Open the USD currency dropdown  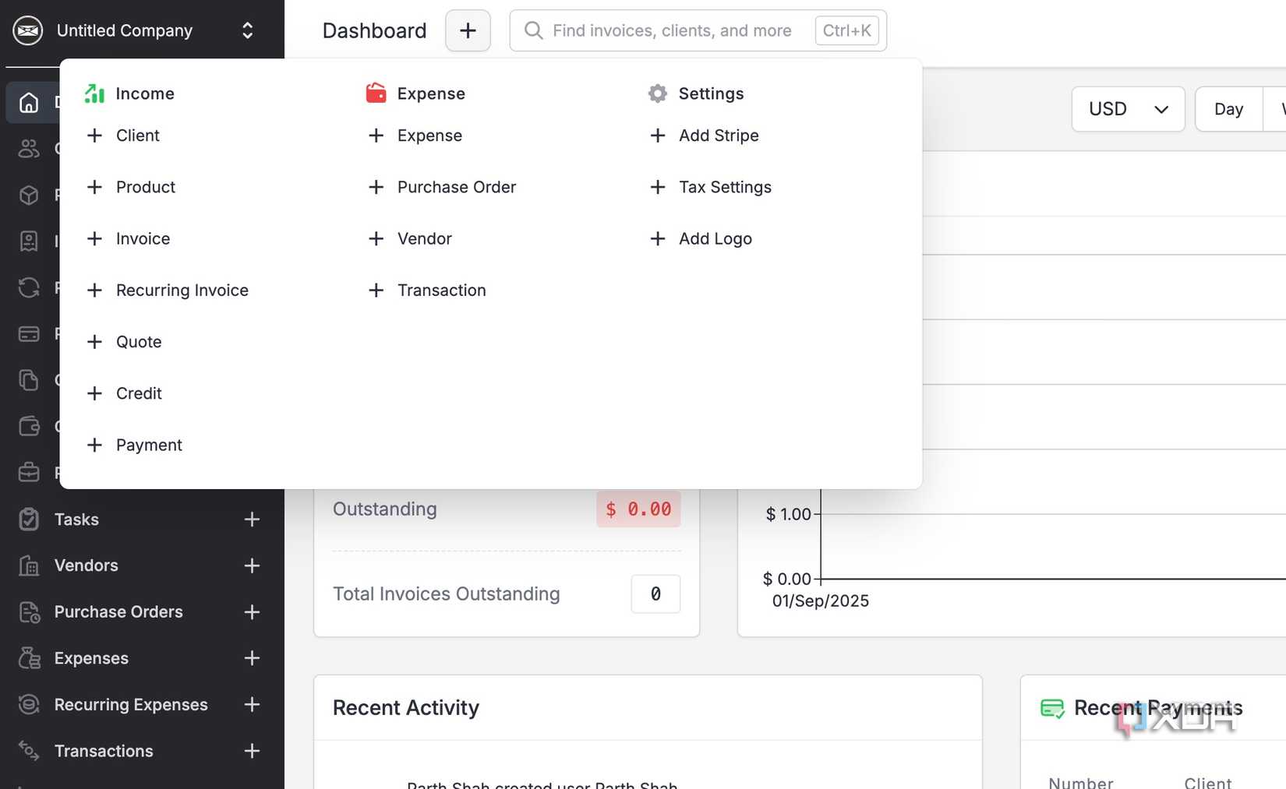pyautogui.click(x=1128, y=109)
